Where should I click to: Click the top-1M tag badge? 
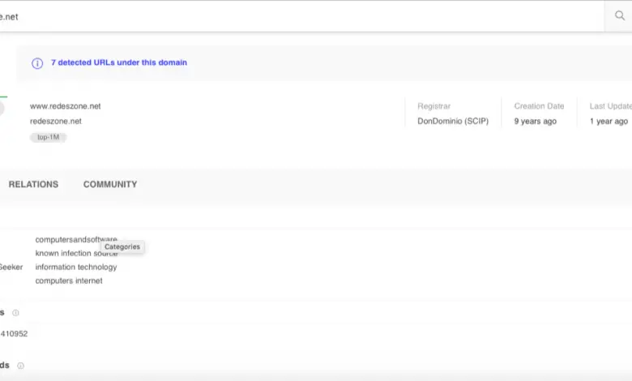click(48, 138)
